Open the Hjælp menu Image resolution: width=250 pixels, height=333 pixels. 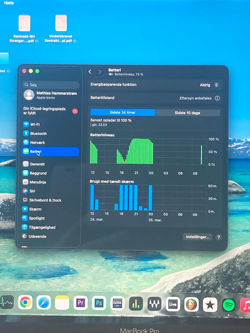pos(9,3)
